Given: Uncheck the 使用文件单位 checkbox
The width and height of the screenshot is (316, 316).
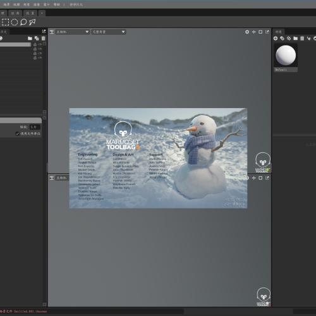Looking at the screenshot, I should 18,133.
